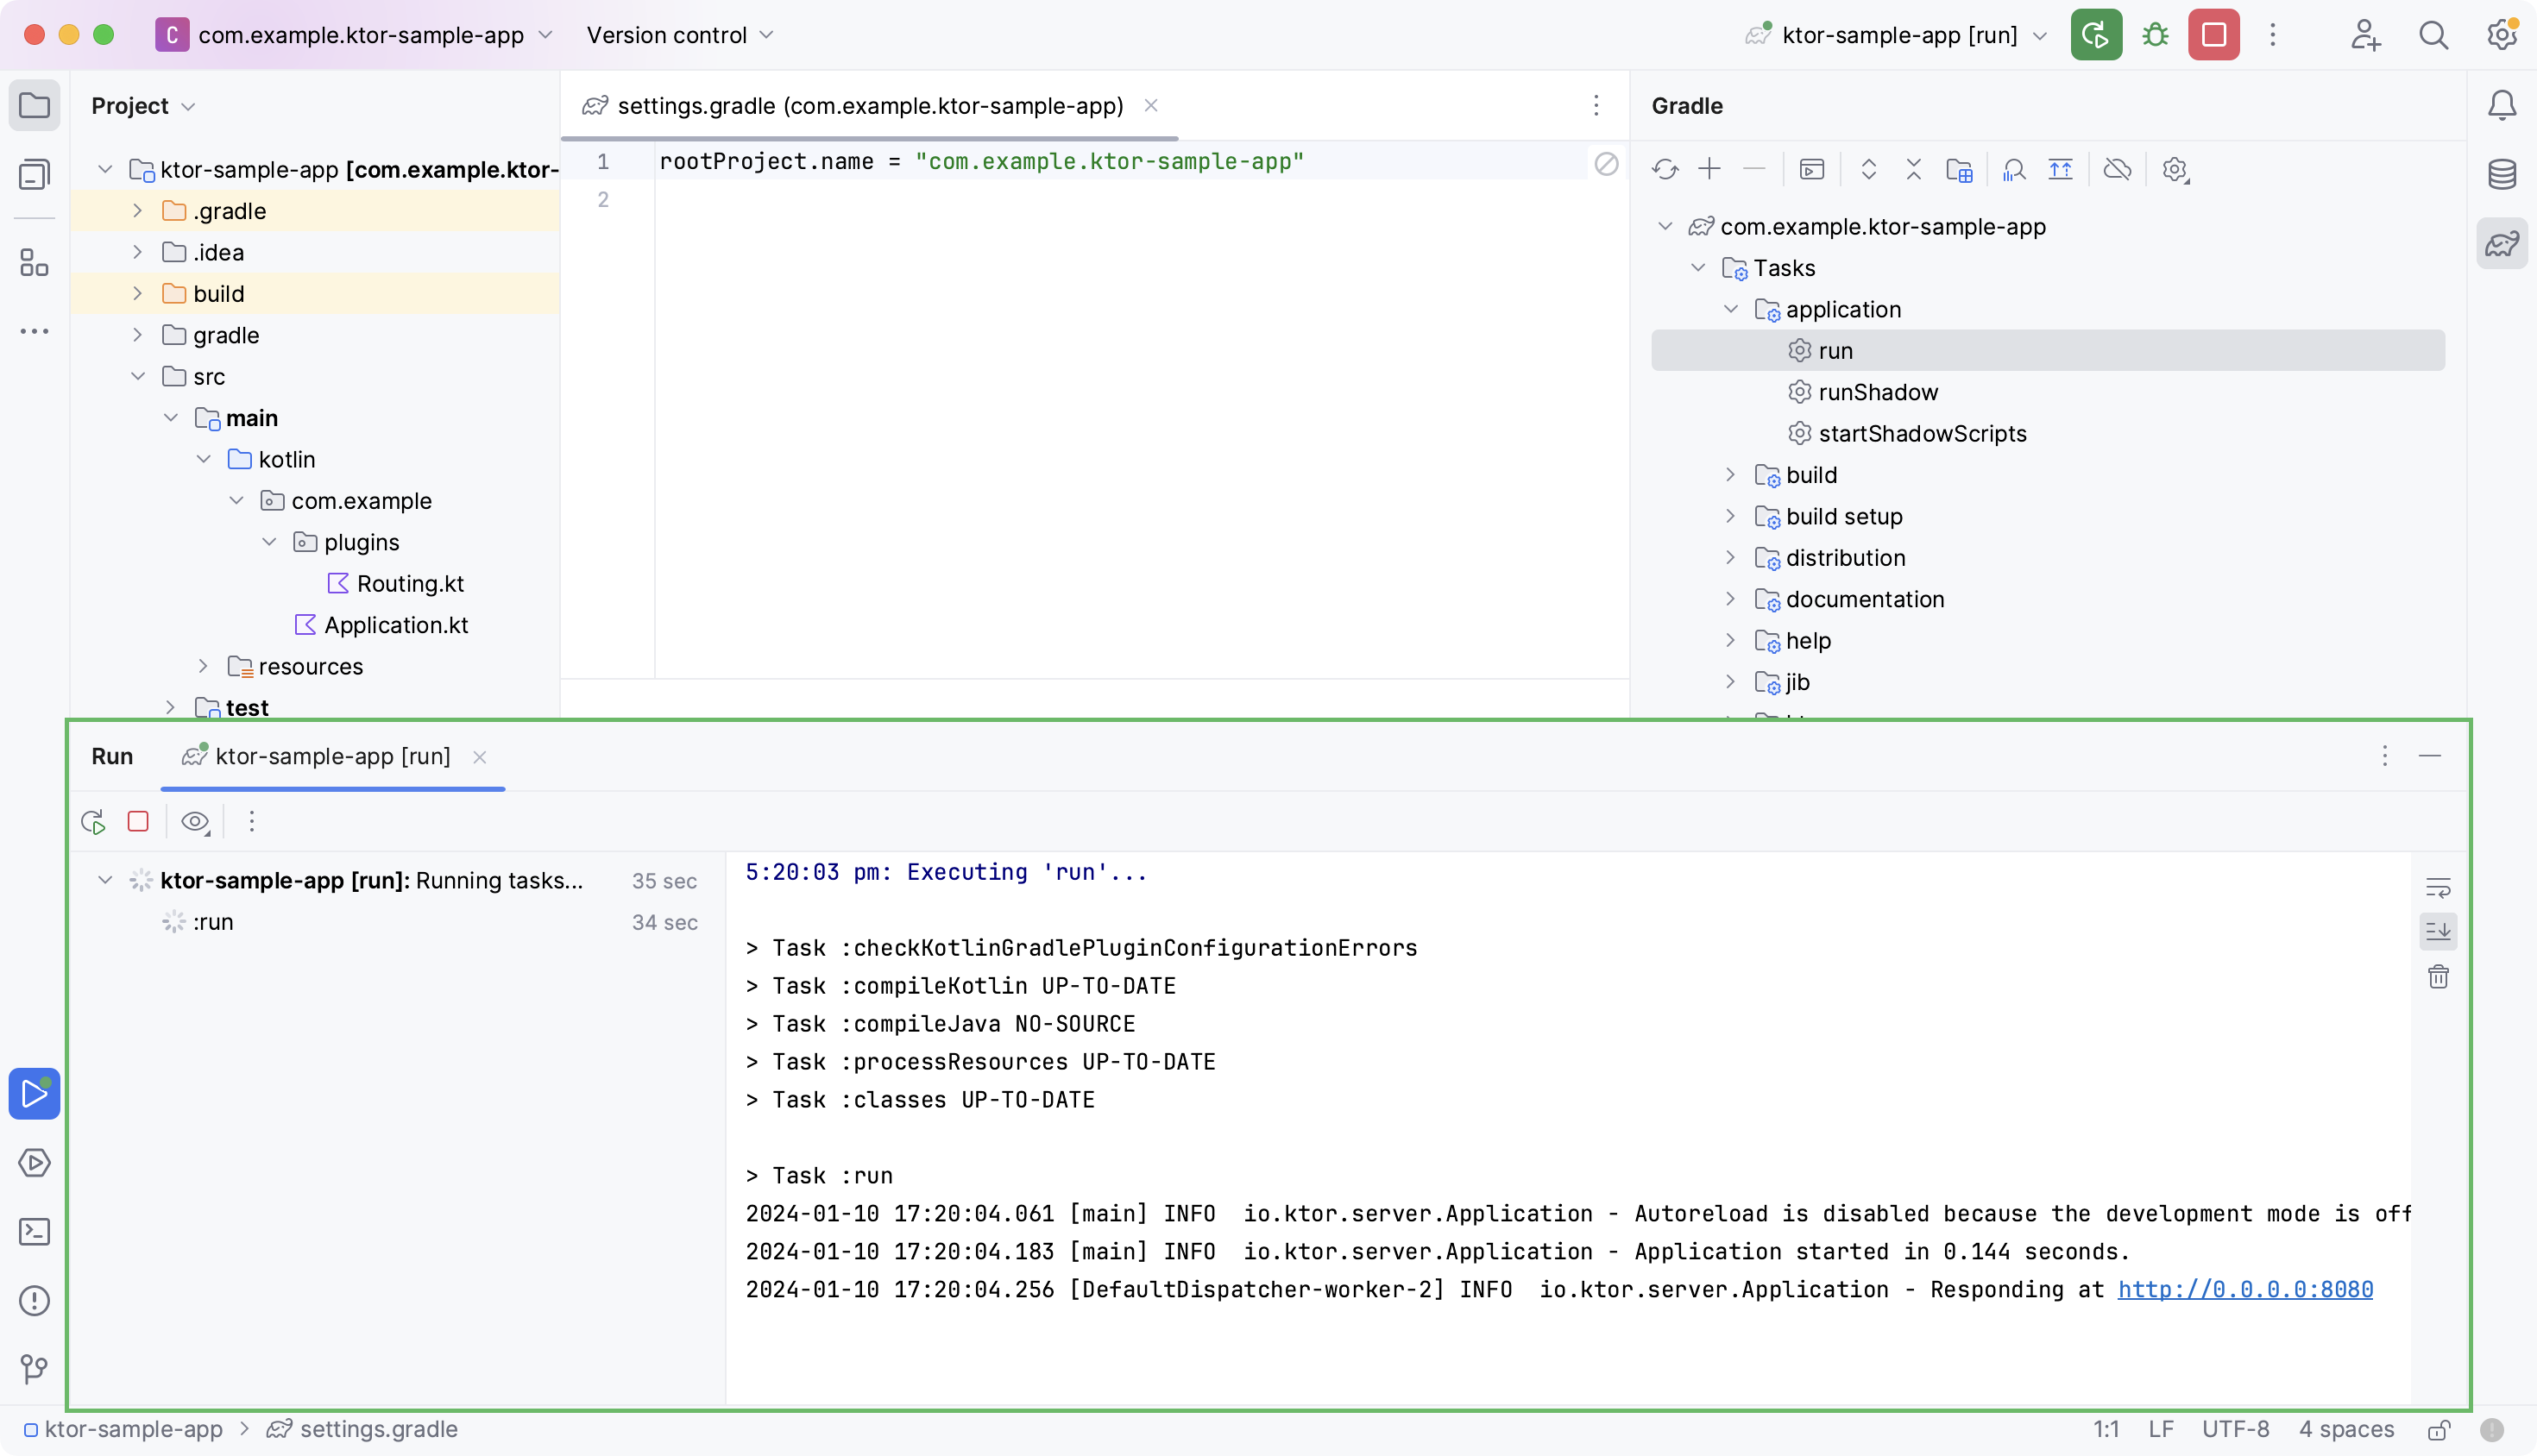Toggle the Gradle tool window elephant icon
This screenshot has width=2537, height=1456.
point(2501,243)
